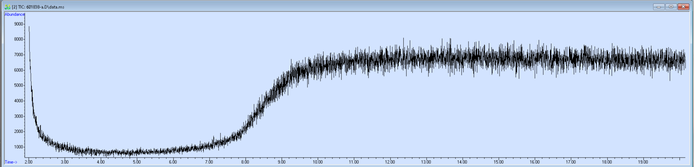Click the 2.00 time tick label
This screenshot has width=694, height=167.
tap(29, 162)
